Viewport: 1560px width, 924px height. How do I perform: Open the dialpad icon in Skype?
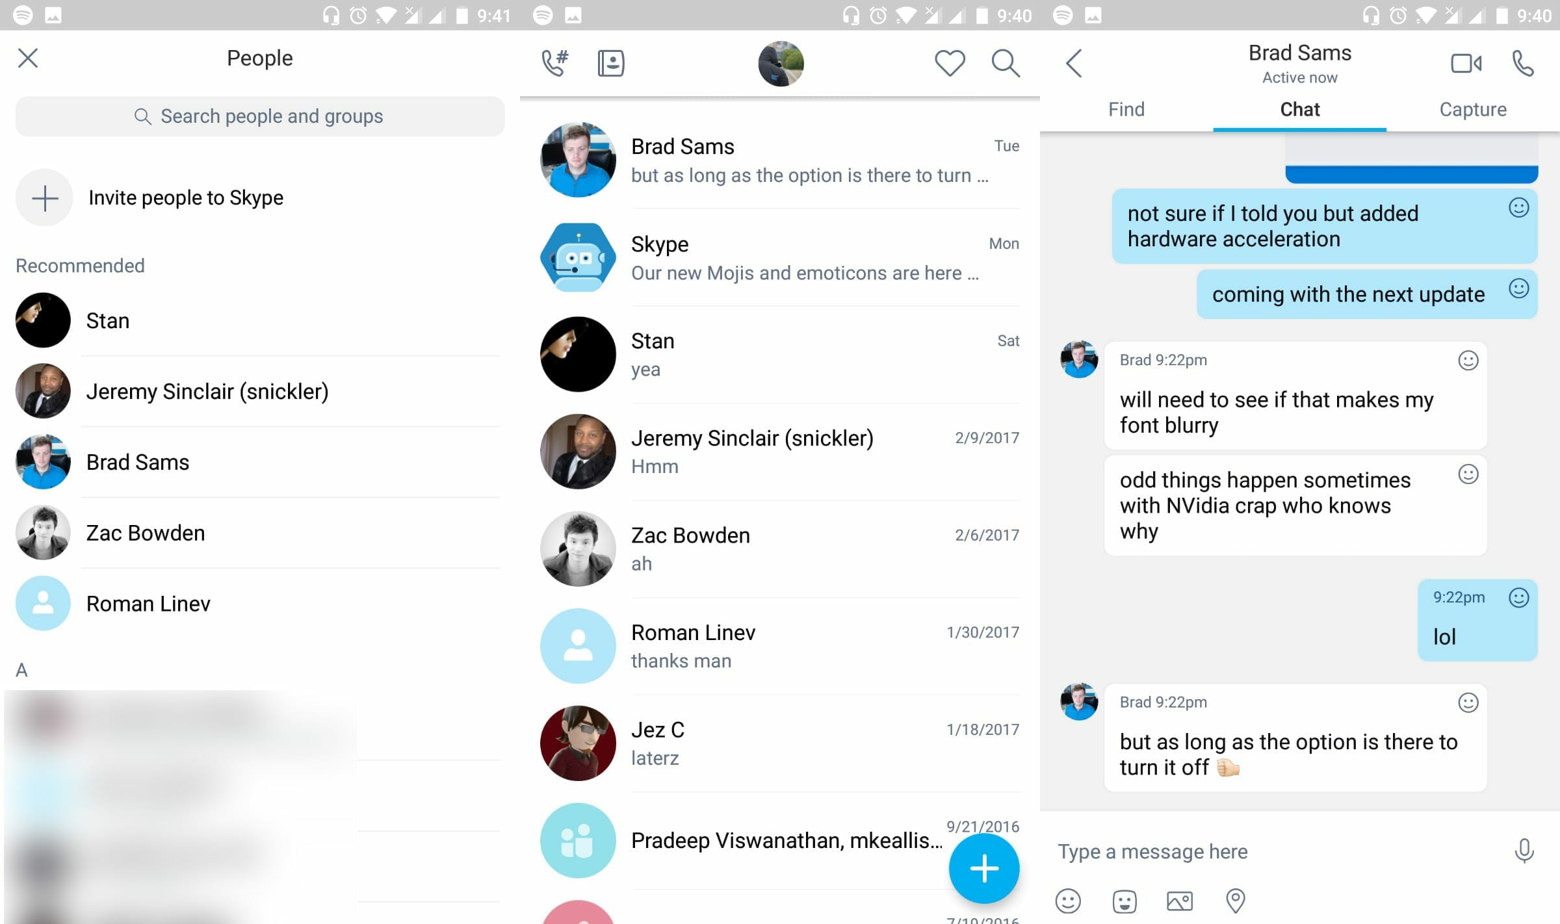click(x=554, y=62)
